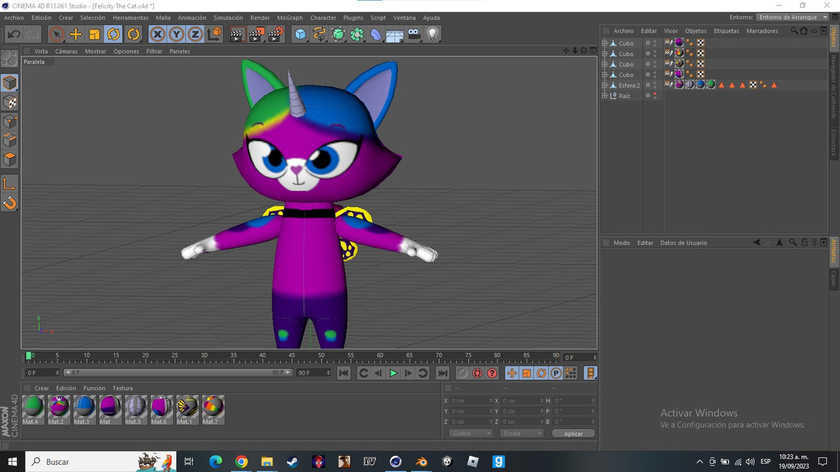Add a floor environment object

[x=394, y=34]
